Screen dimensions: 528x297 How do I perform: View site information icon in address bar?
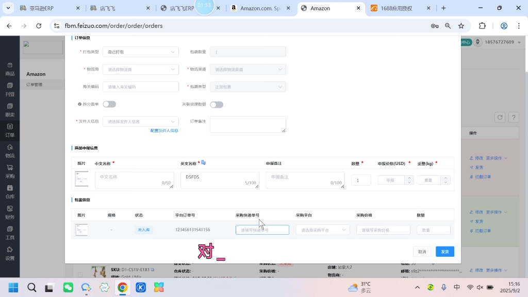point(57,26)
